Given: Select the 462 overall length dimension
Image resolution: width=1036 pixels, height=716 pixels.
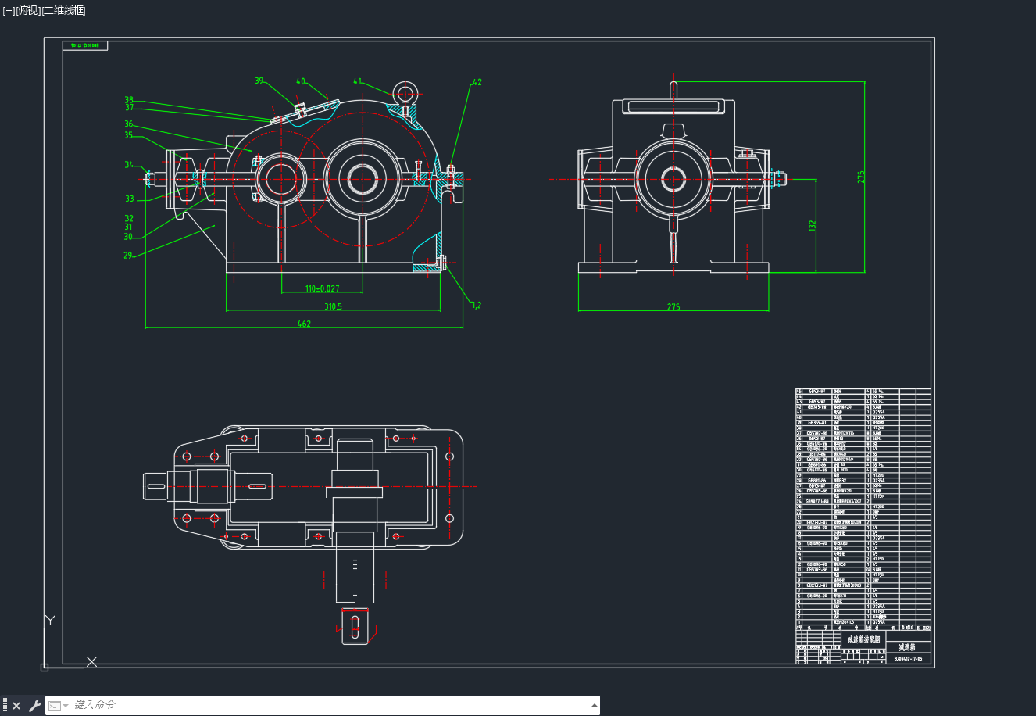Looking at the screenshot, I should pyautogui.click(x=304, y=324).
